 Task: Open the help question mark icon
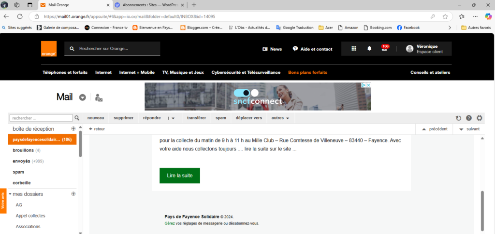point(469,118)
